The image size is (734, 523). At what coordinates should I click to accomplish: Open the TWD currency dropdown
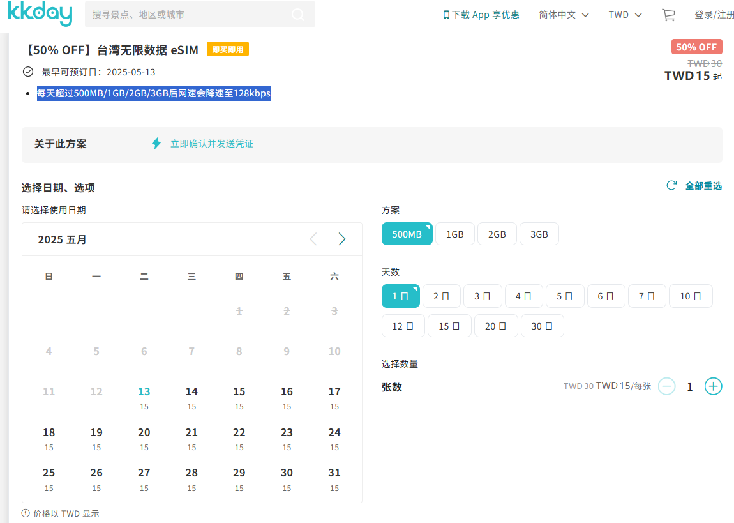coord(624,14)
